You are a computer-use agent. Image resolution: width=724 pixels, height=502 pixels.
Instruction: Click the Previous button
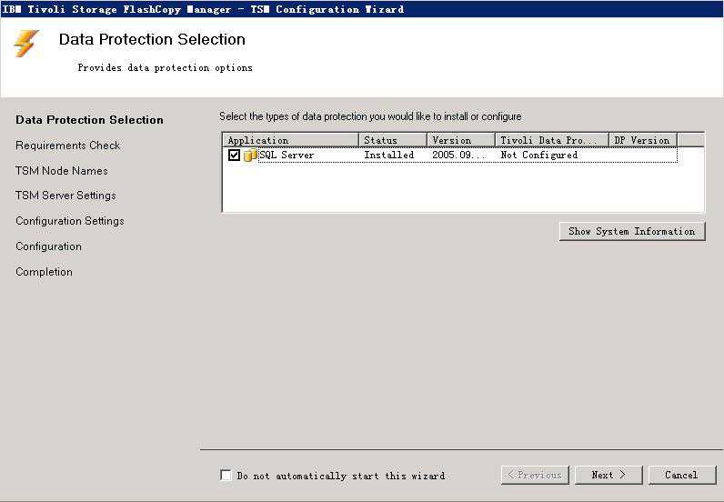click(x=534, y=475)
